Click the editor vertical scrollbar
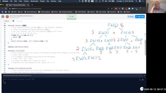Viewport: 166px width, 93px height. tap(145, 48)
